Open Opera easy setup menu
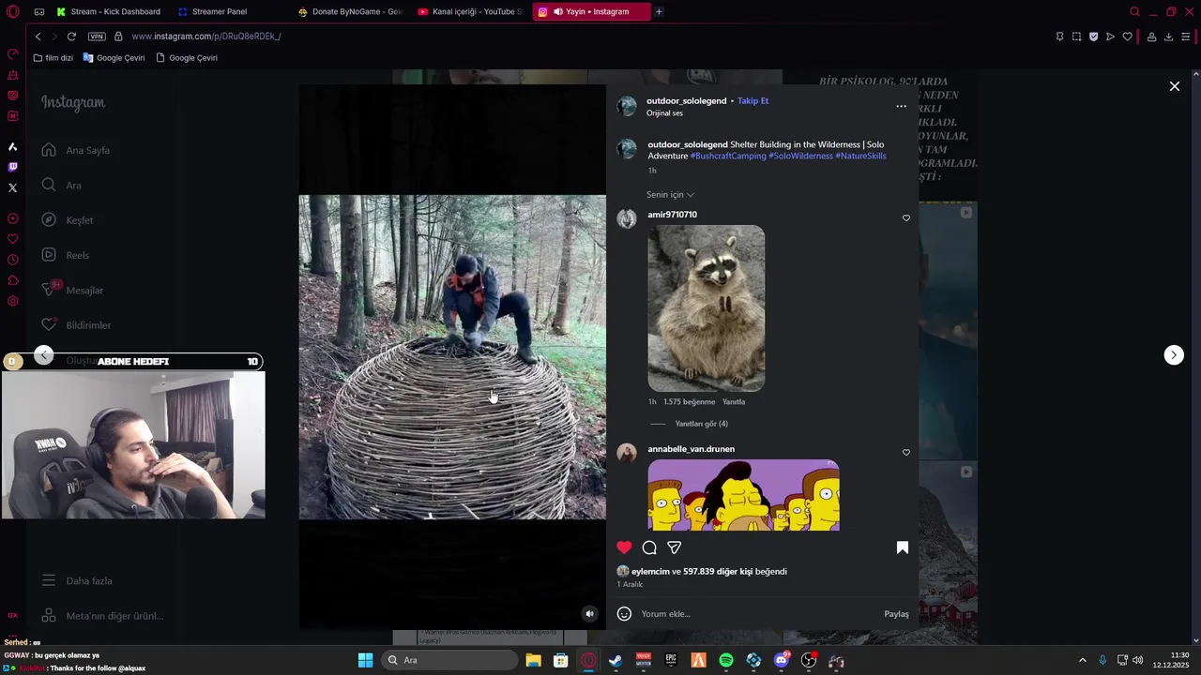 (1186, 37)
